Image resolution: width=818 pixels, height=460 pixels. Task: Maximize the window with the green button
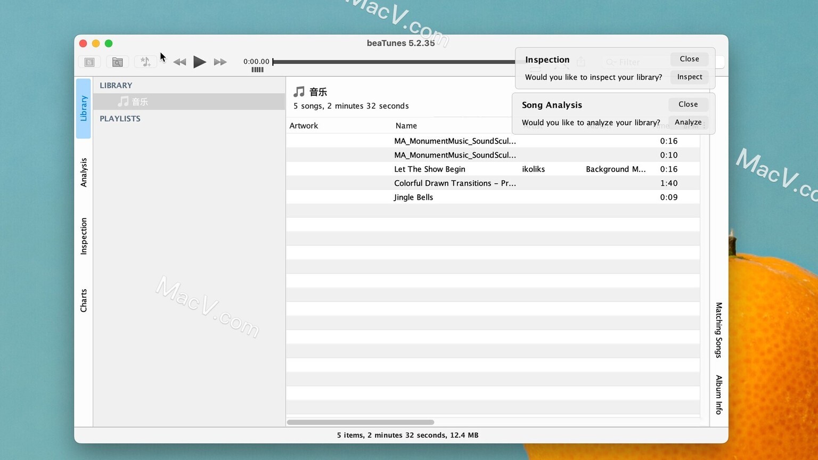109,44
